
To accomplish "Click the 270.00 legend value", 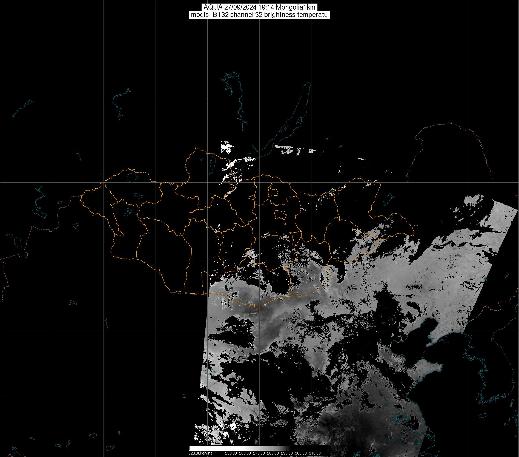I will (259, 453).
